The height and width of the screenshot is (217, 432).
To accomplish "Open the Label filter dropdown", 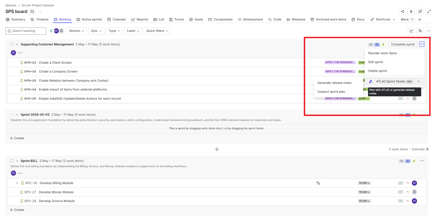I will (133, 31).
